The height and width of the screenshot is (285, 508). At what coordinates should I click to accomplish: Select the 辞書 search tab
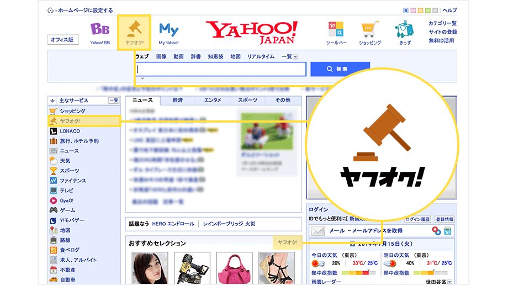pyautogui.click(x=195, y=56)
